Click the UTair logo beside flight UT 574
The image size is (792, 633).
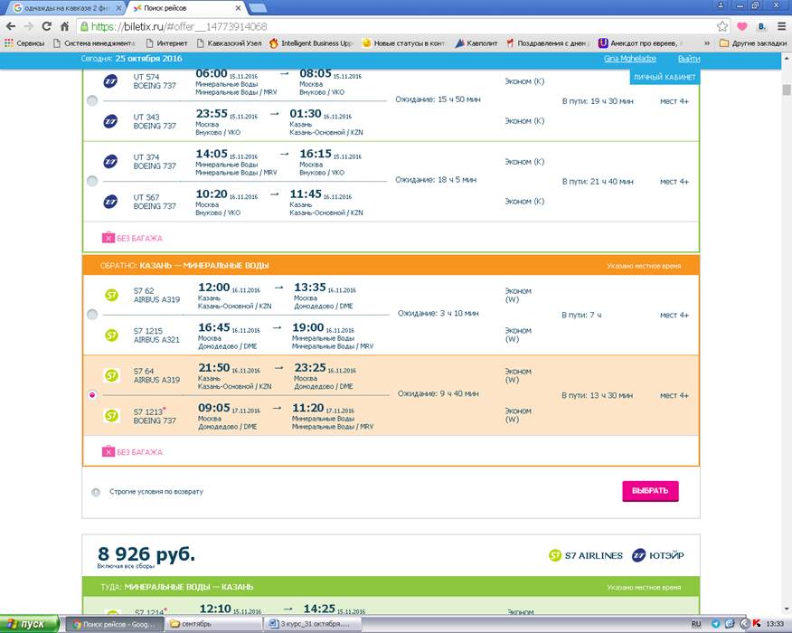click(x=110, y=80)
